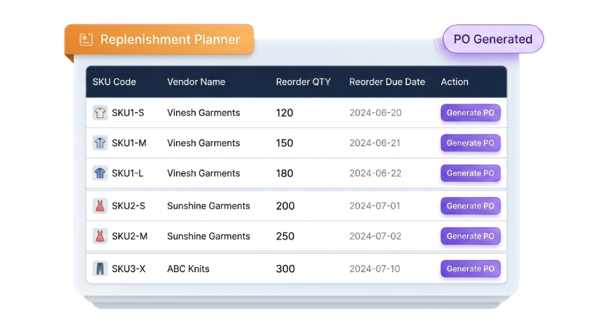The image size is (589, 328).
Task: Generate PO for SKU1-L row
Action: point(470,173)
